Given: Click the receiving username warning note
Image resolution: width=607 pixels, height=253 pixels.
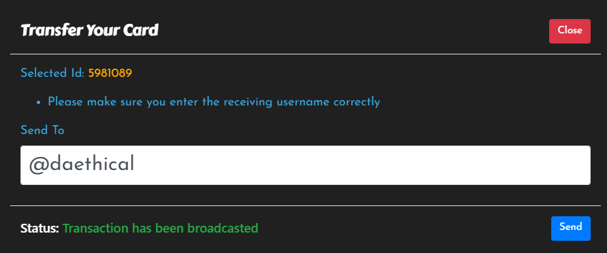Looking at the screenshot, I should coord(214,102).
